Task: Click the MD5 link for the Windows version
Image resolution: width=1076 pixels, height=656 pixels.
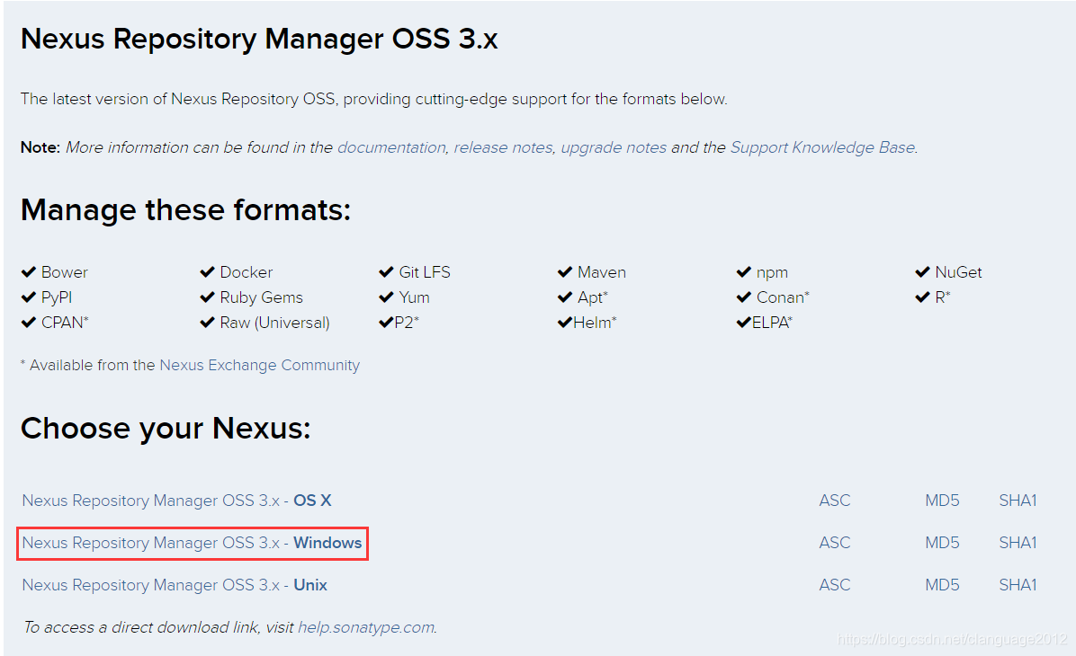Action: click(x=942, y=543)
